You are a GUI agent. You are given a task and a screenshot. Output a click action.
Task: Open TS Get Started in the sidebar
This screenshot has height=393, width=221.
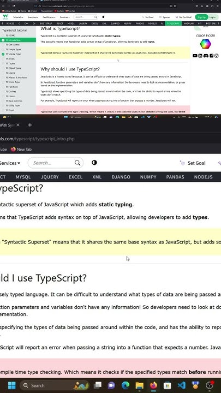13,45
